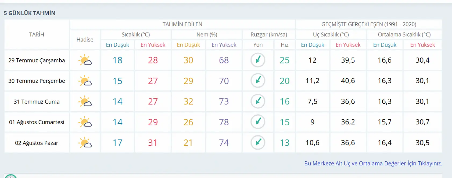Click the extreme high value 40,6

pyautogui.click(x=348, y=81)
